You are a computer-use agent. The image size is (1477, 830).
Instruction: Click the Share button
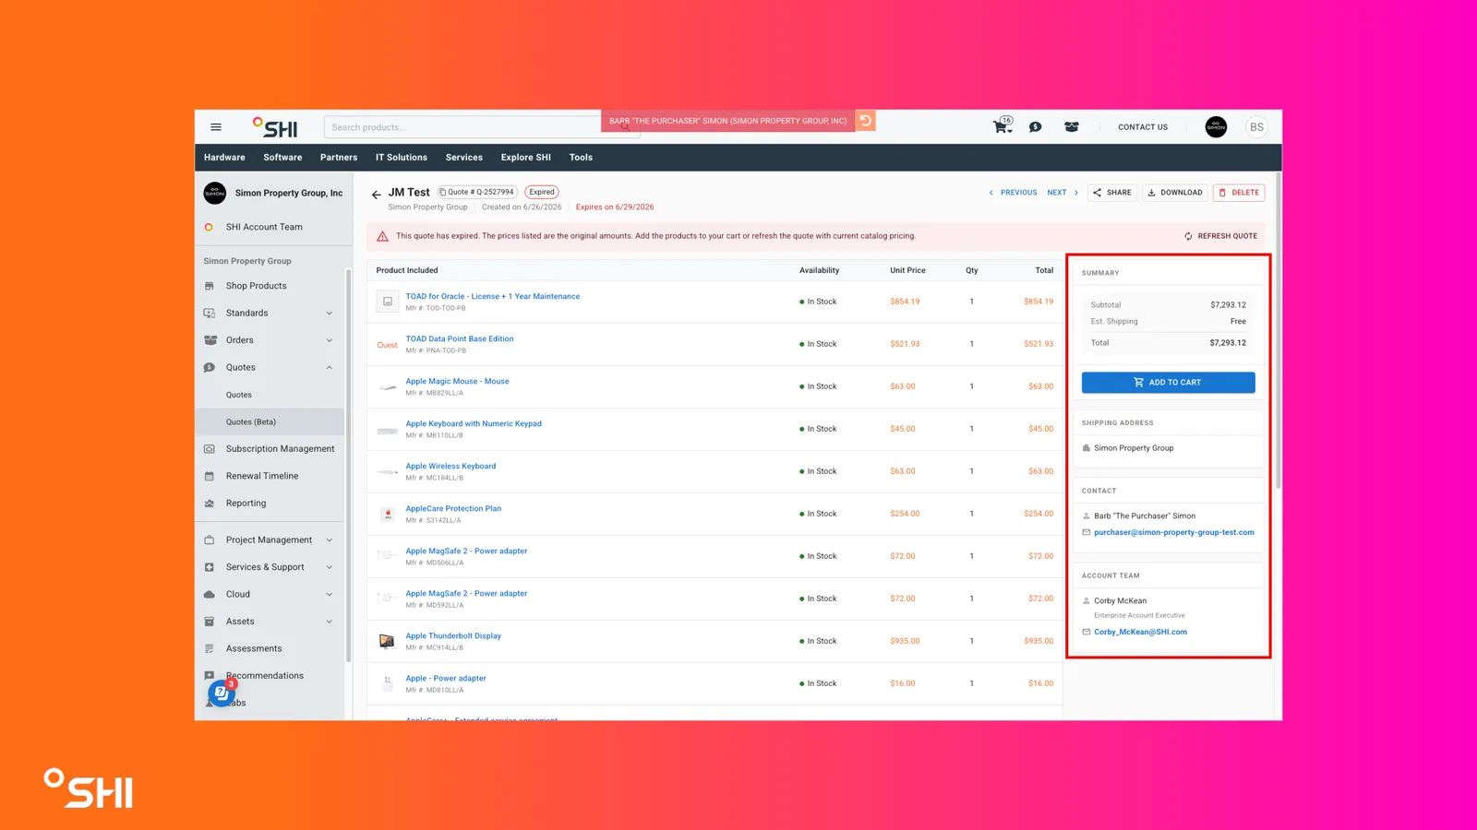pos(1111,193)
